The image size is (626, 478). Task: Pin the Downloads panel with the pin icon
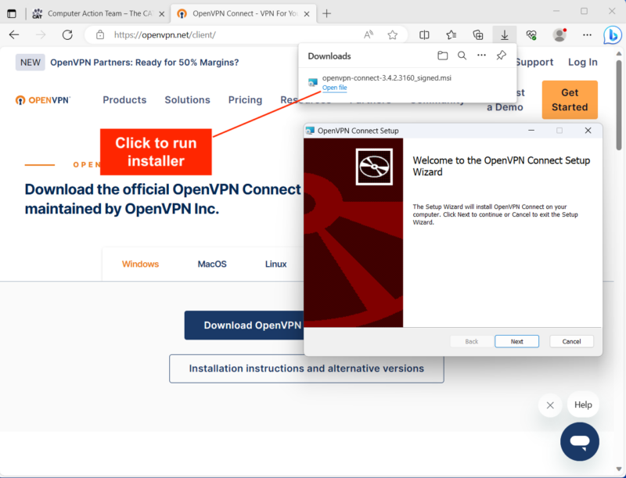pos(501,56)
